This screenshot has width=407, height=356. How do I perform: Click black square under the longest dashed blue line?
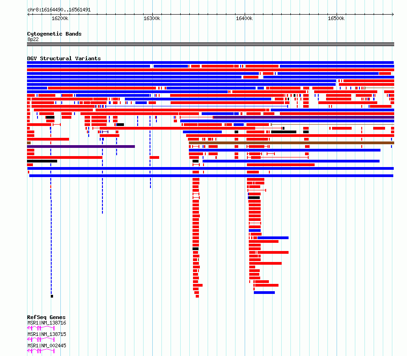[x=52, y=296]
